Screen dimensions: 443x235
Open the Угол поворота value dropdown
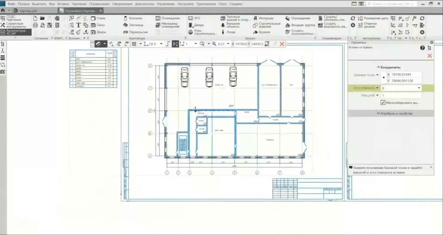click(x=419, y=88)
